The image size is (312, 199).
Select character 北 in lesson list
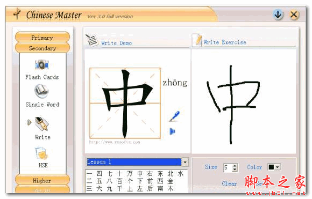pyautogui.click(x=171, y=174)
